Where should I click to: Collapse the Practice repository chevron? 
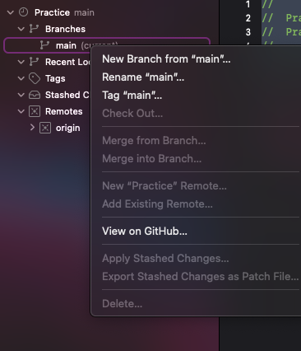pos(11,12)
